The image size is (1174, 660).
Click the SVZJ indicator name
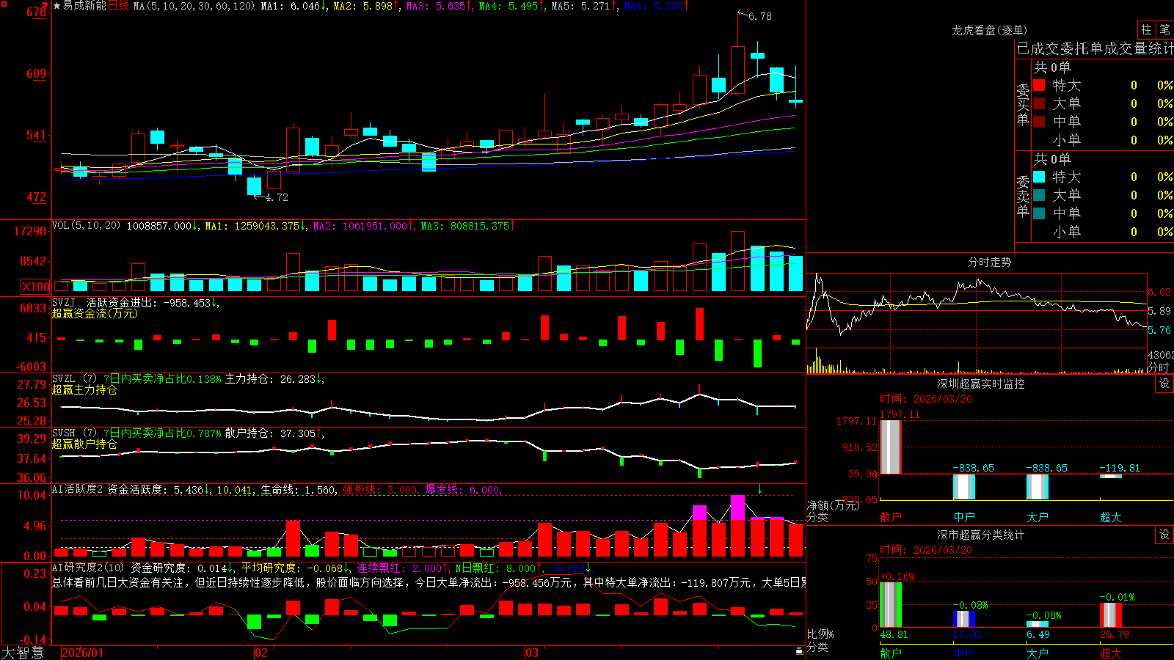[63, 302]
